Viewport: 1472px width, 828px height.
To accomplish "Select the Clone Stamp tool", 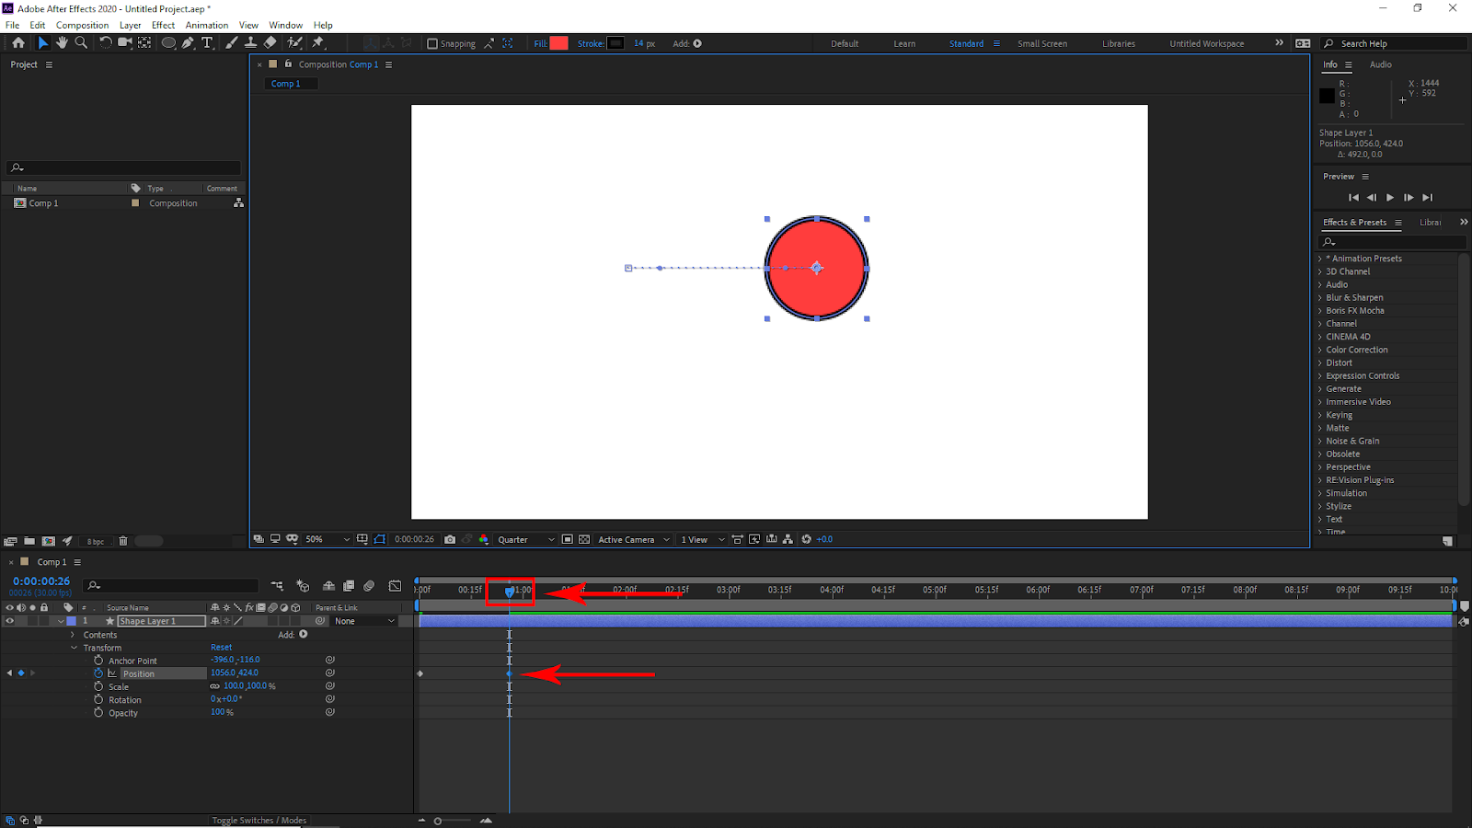I will pyautogui.click(x=250, y=42).
